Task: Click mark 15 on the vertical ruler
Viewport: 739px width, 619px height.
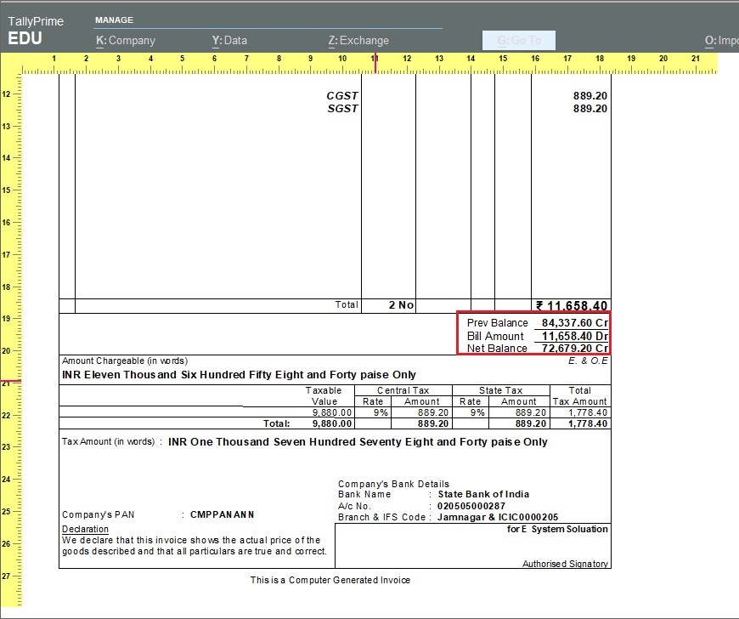Action: [x=7, y=190]
